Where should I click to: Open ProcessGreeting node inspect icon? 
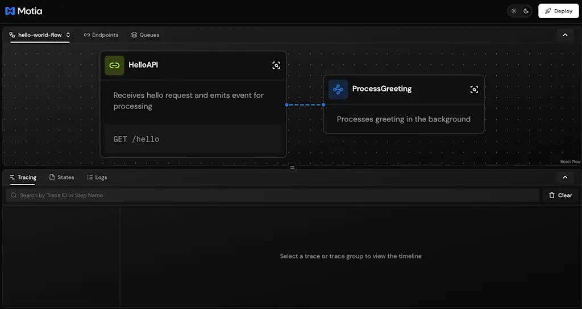click(474, 89)
